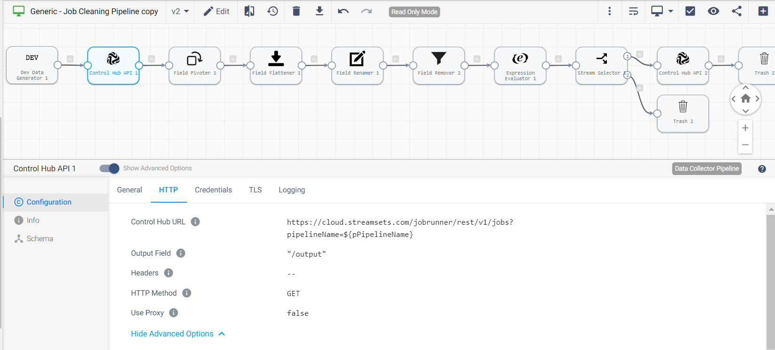
Task: Select the Stream Selector stage
Action: [601, 65]
